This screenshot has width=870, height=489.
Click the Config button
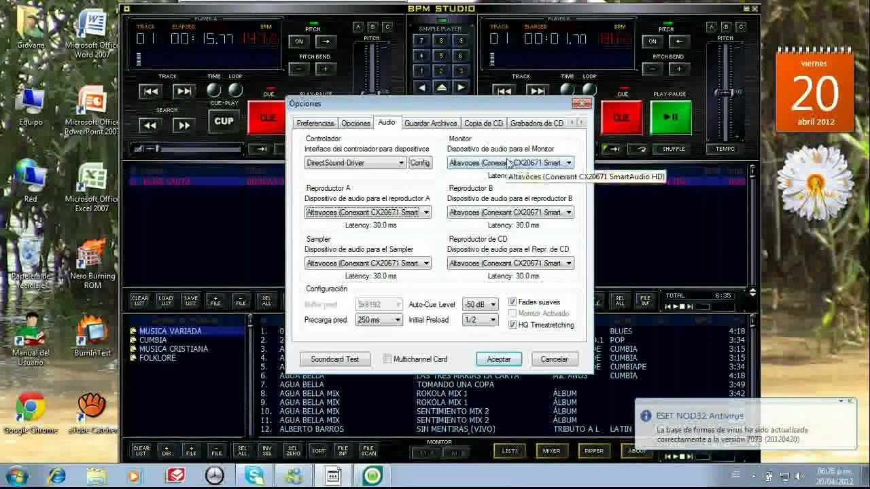tap(420, 163)
